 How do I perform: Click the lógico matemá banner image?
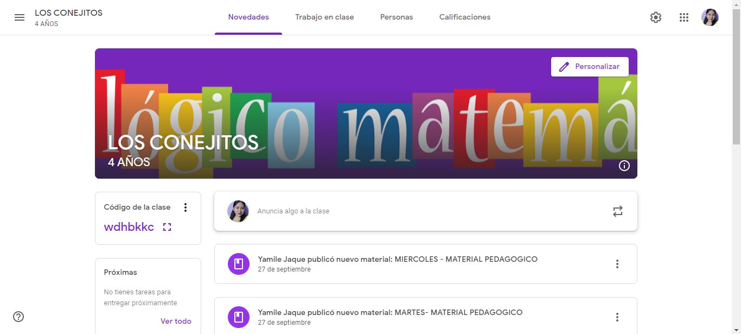point(366,114)
